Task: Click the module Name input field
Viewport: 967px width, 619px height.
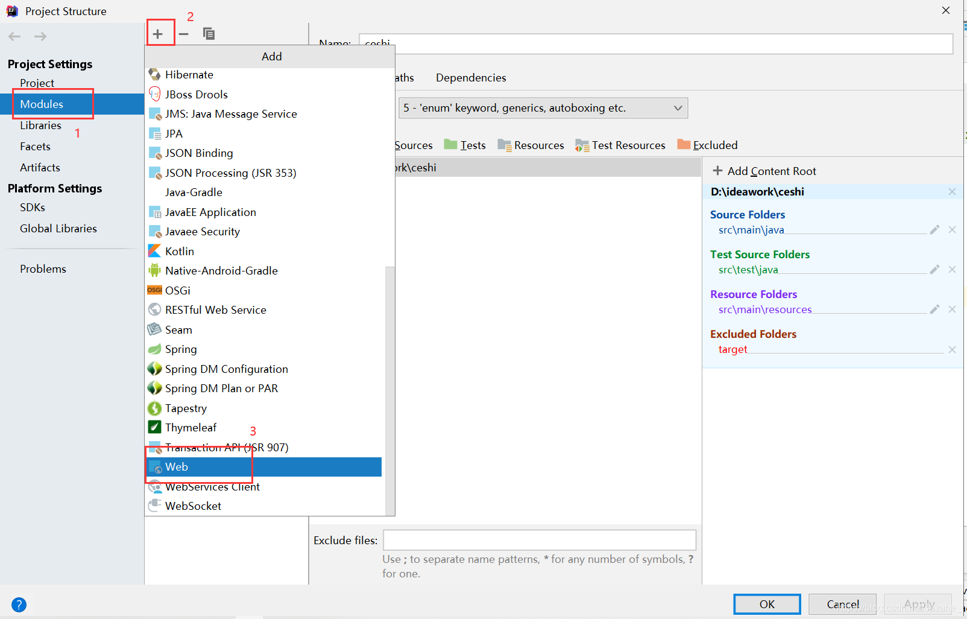Action: [x=656, y=43]
